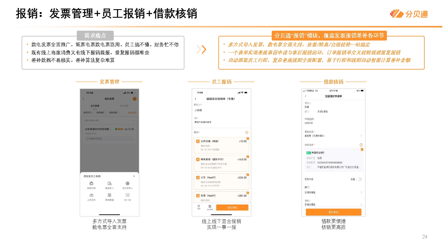The image size is (443, 249).
Task: Open the 发票日期 invoice date dropdown
Action: point(114,112)
